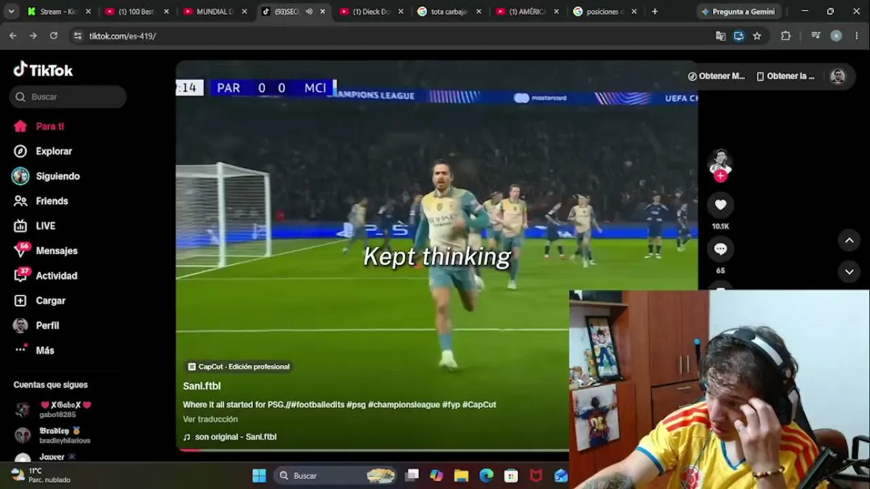Screen dimensions: 870x489
Task: Open the Explorar compass page
Action: [x=42, y=151]
